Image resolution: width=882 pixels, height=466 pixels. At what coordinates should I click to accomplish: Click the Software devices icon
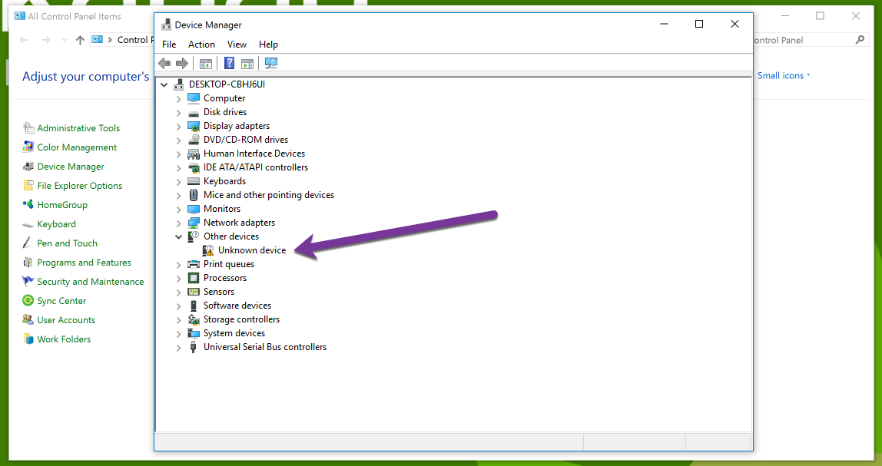coord(194,306)
